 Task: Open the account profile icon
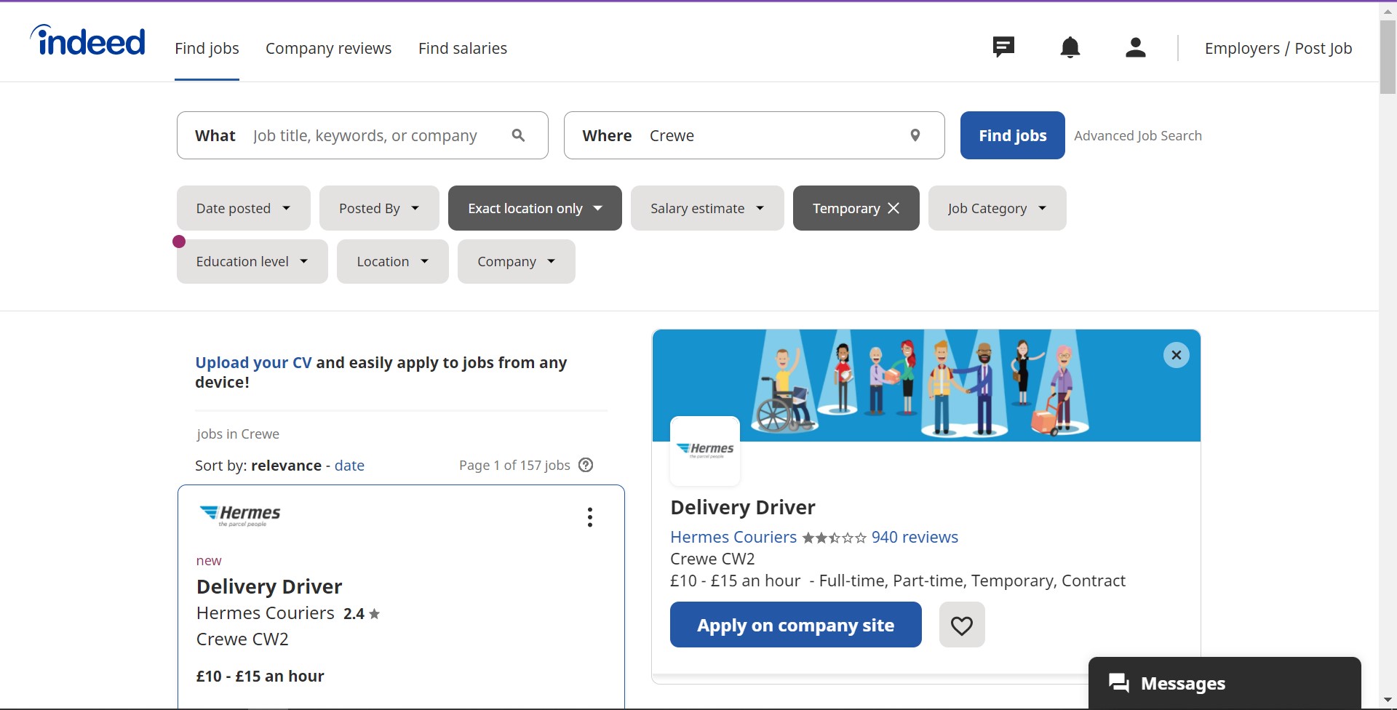(x=1135, y=47)
